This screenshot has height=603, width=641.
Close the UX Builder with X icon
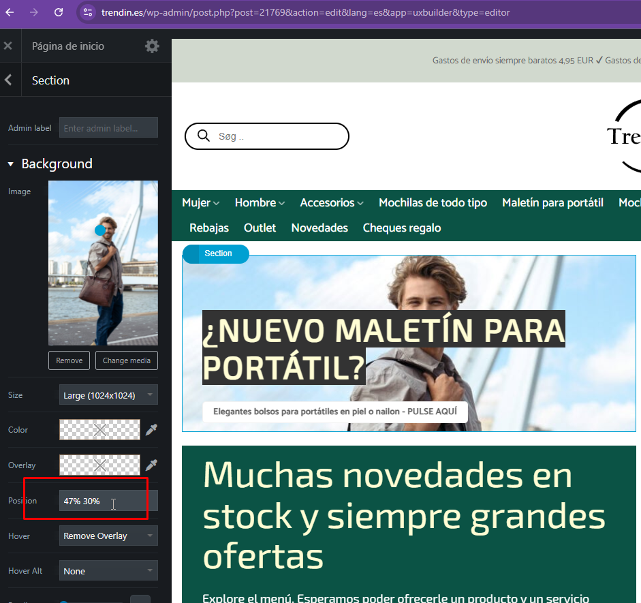click(x=8, y=46)
